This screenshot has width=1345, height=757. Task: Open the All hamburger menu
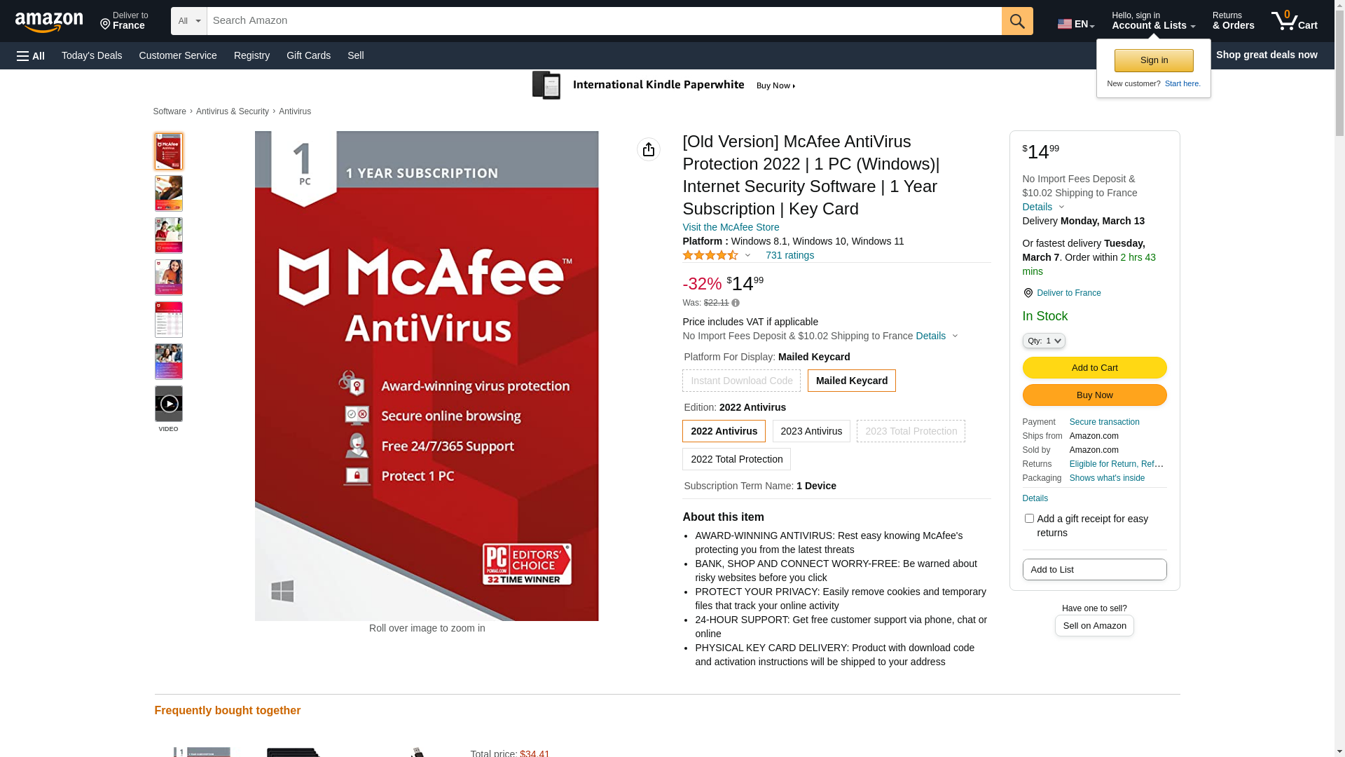click(31, 56)
